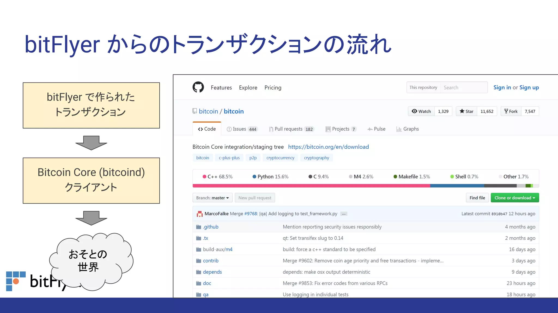Open the Code tab
558x313 pixels.
(x=207, y=129)
